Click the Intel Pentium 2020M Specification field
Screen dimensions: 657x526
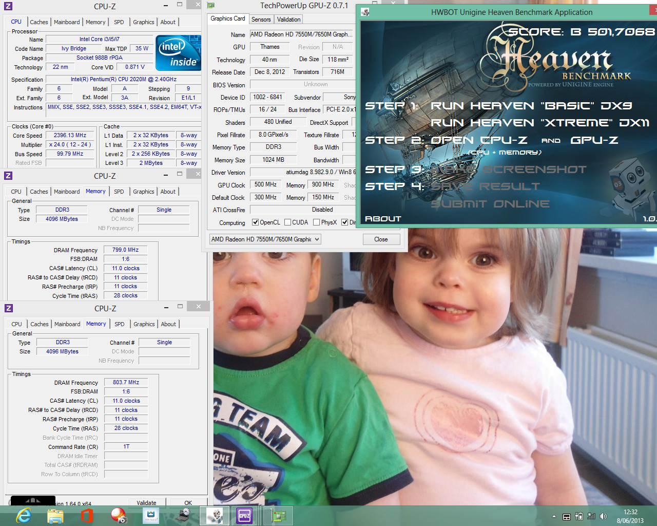coord(123,80)
